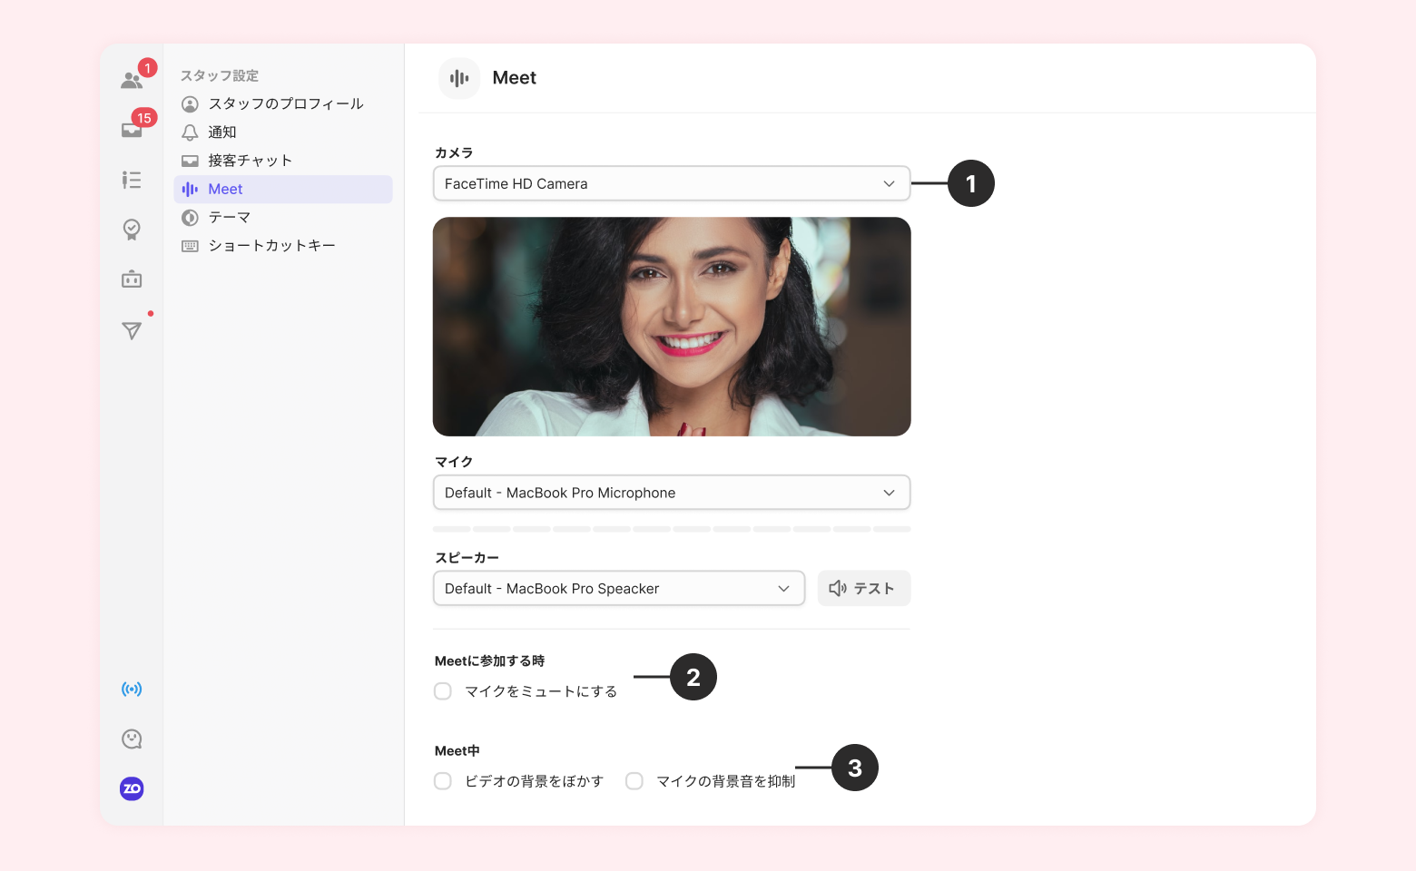Open the contacts icon with badge 1

point(133,80)
